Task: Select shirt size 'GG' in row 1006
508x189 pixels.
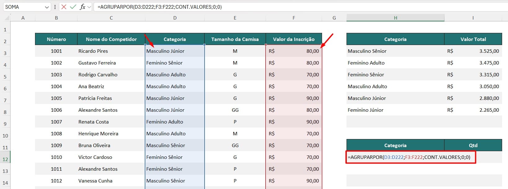Action: (235, 110)
